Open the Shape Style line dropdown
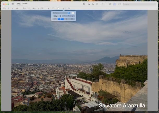Screen dimensions: 159x113 (49, 8)
